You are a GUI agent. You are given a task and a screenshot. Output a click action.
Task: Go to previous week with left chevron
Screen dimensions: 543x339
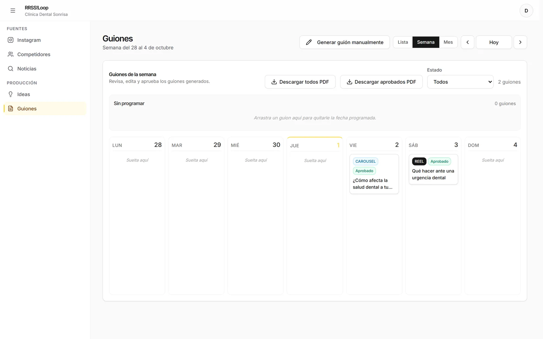pos(467,42)
